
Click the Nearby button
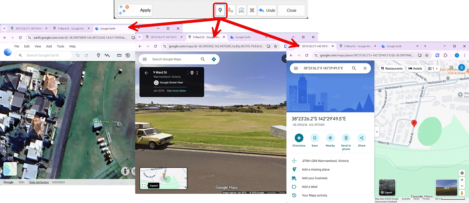(x=330, y=140)
